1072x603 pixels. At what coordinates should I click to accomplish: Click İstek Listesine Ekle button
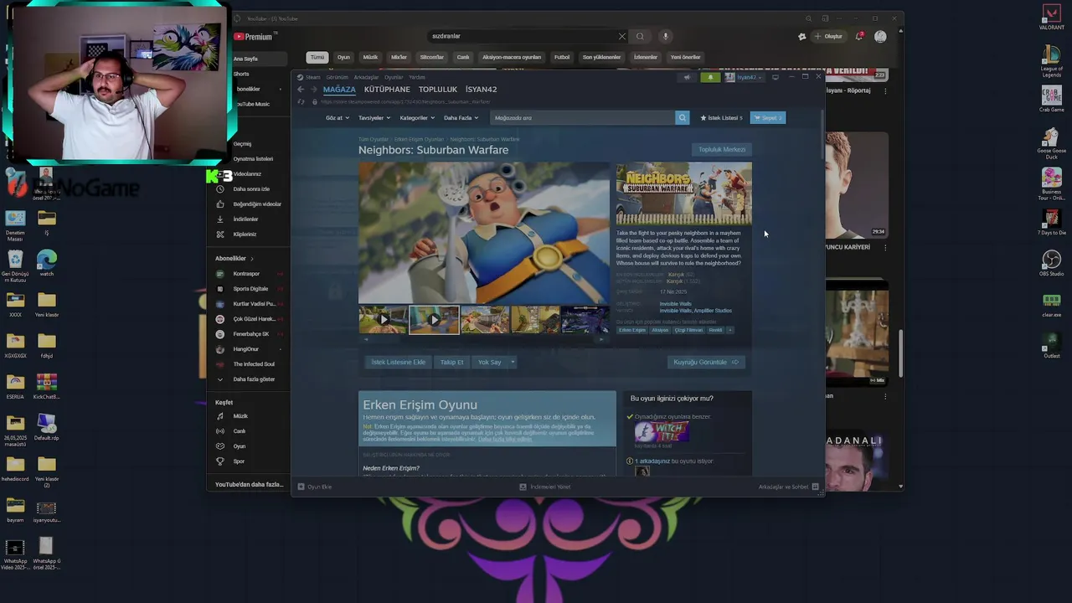(399, 362)
